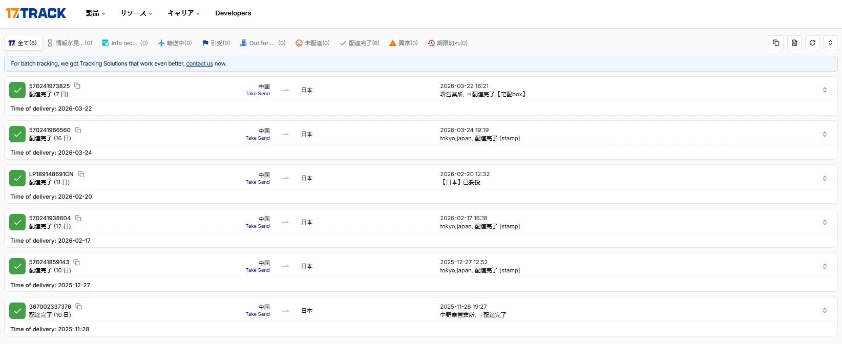This screenshot has width=842, height=344.
Task: Click Take Send carrier for LP189148691CN
Action: coord(258,182)
